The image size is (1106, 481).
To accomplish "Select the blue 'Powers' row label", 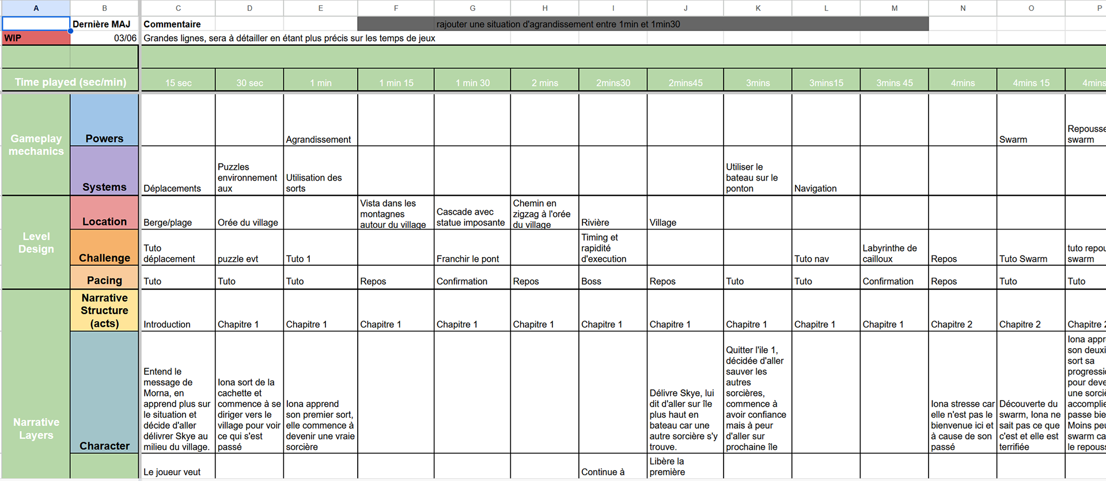I will point(104,120).
